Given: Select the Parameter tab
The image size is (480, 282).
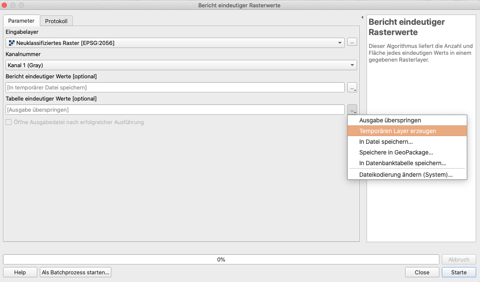Looking at the screenshot, I should tap(21, 21).
